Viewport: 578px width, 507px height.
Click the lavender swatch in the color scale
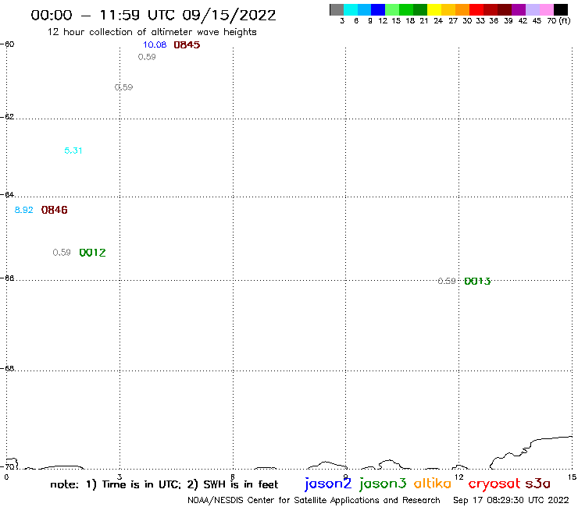click(533, 10)
